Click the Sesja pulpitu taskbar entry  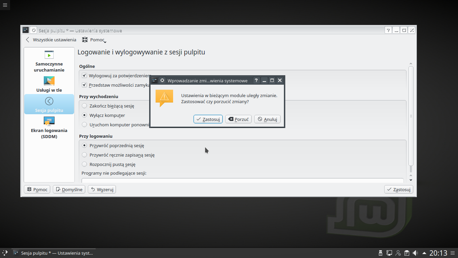[x=54, y=253]
